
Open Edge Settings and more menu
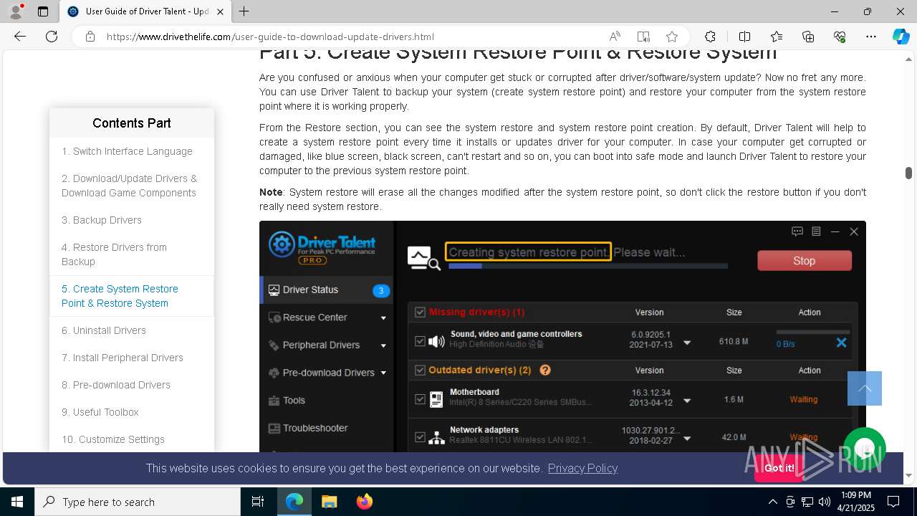click(871, 37)
